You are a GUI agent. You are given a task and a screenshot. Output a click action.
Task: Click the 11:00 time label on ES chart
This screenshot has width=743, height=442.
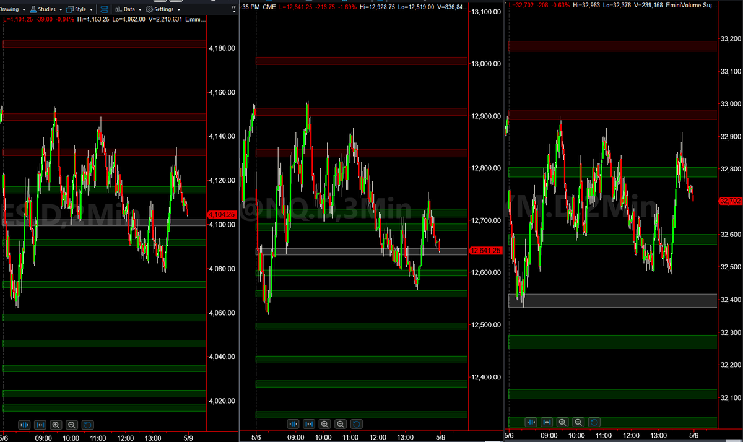(98, 438)
